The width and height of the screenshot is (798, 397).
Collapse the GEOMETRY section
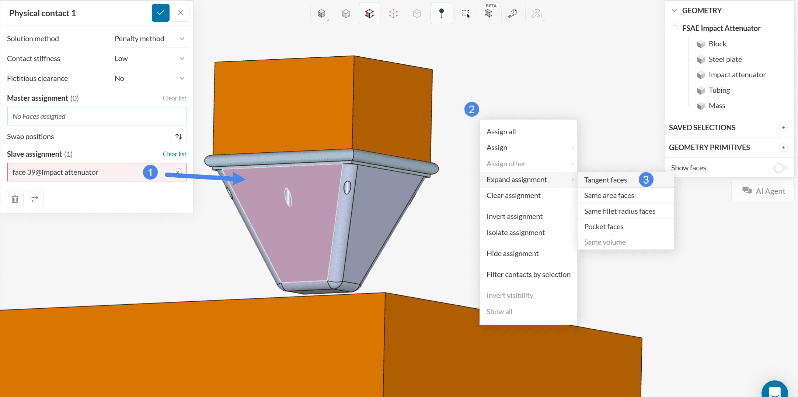click(x=675, y=11)
